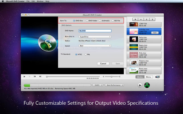Select the Picnic.mov clip thumbnail

point(134,71)
